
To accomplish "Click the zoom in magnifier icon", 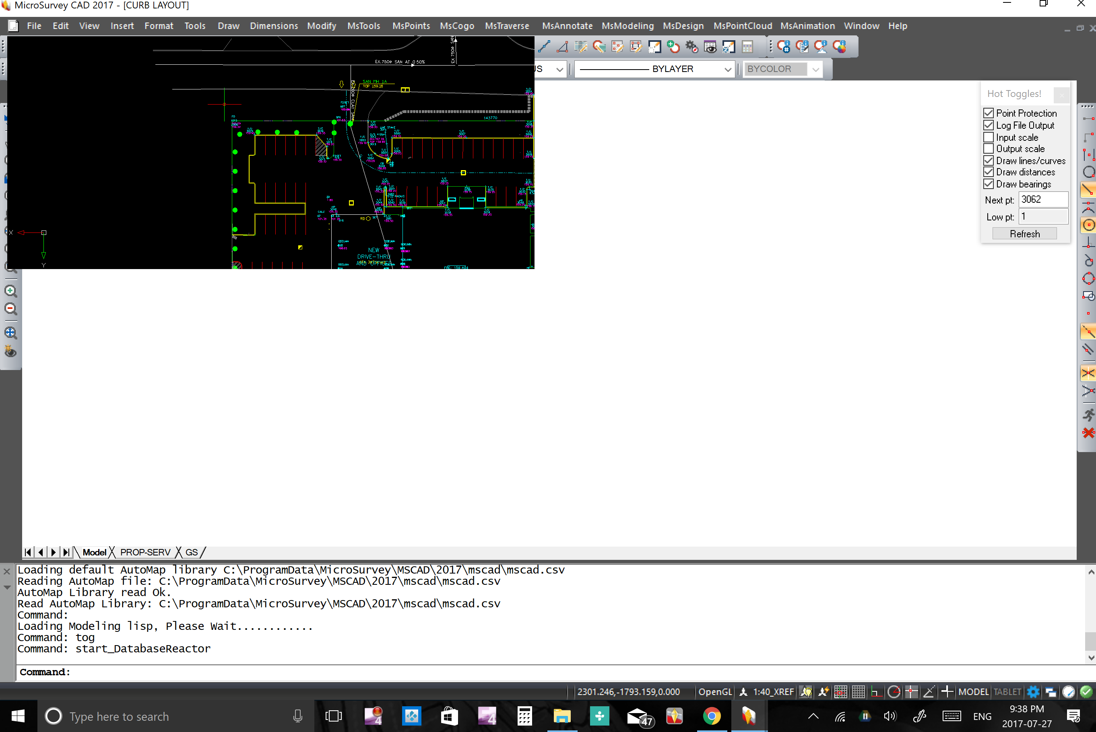I will pyautogui.click(x=10, y=291).
